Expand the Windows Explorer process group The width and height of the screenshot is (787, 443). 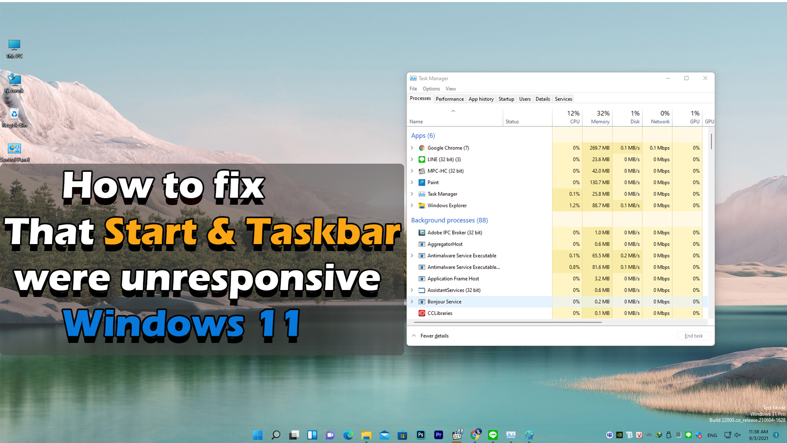coord(412,206)
